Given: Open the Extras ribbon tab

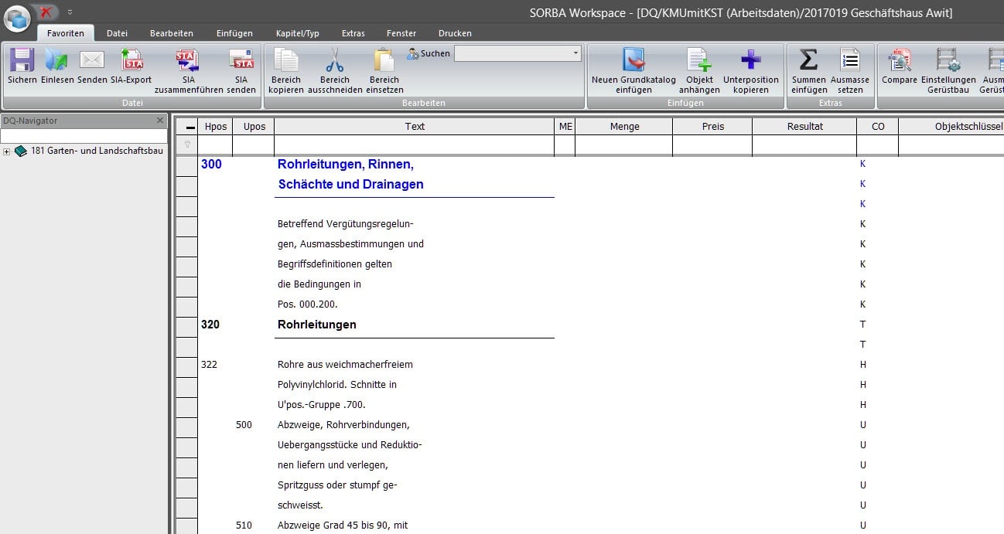Looking at the screenshot, I should pyautogui.click(x=353, y=33).
